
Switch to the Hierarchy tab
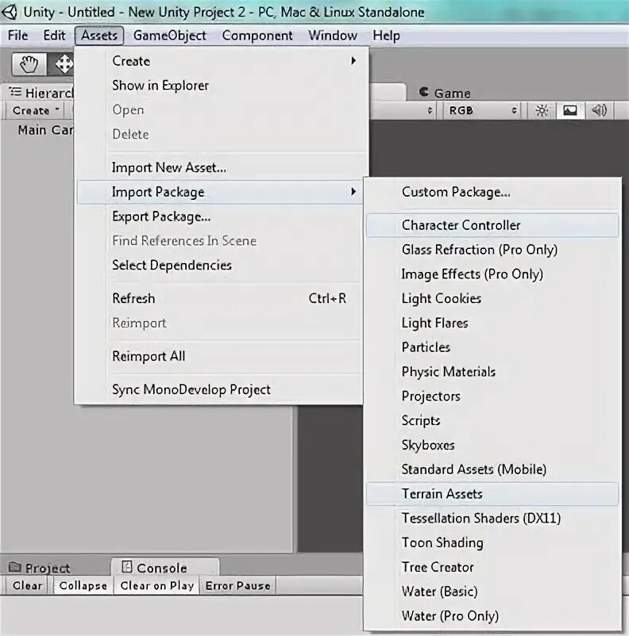pyautogui.click(x=40, y=93)
